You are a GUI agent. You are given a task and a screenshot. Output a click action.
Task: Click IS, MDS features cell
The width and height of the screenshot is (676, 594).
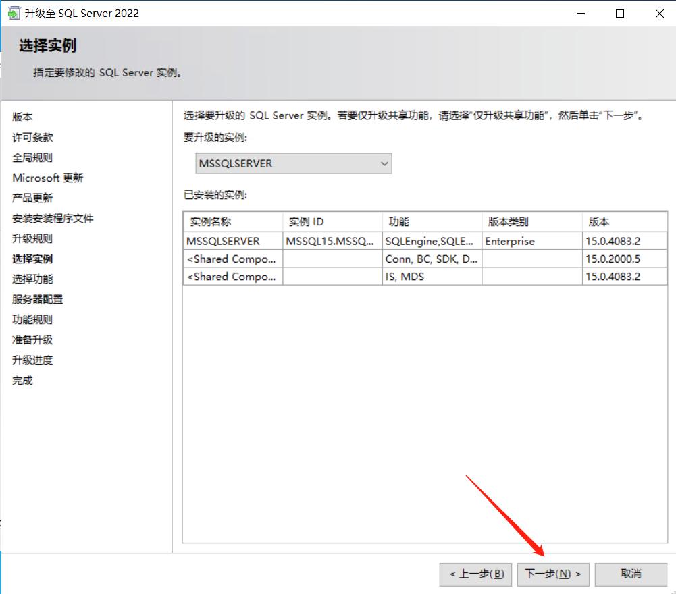coord(432,277)
